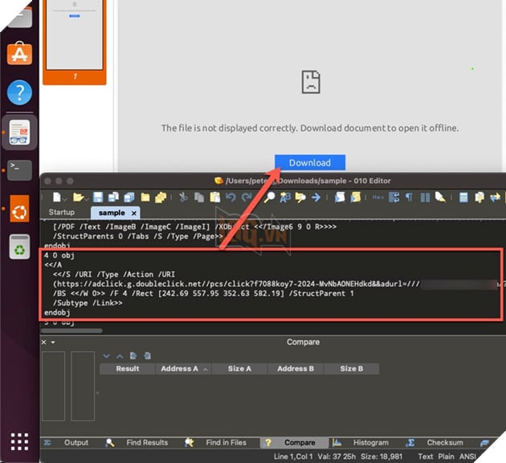Screen dimensions: 506x463
Task: Close the sample tab with its X
Action: (x=134, y=213)
